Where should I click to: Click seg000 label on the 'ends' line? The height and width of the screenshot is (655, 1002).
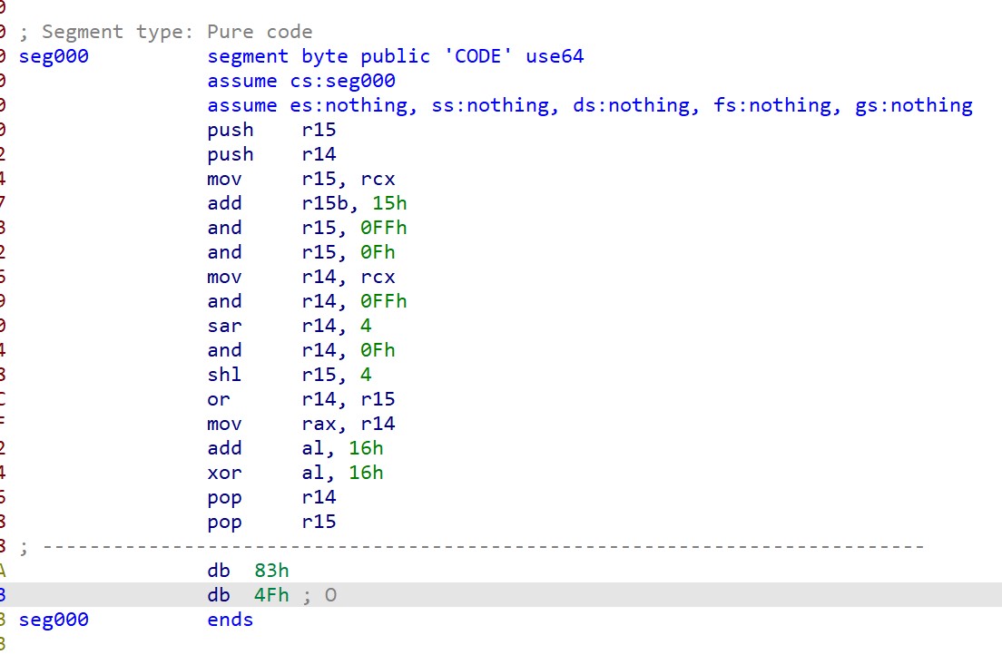[x=54, y=620]
